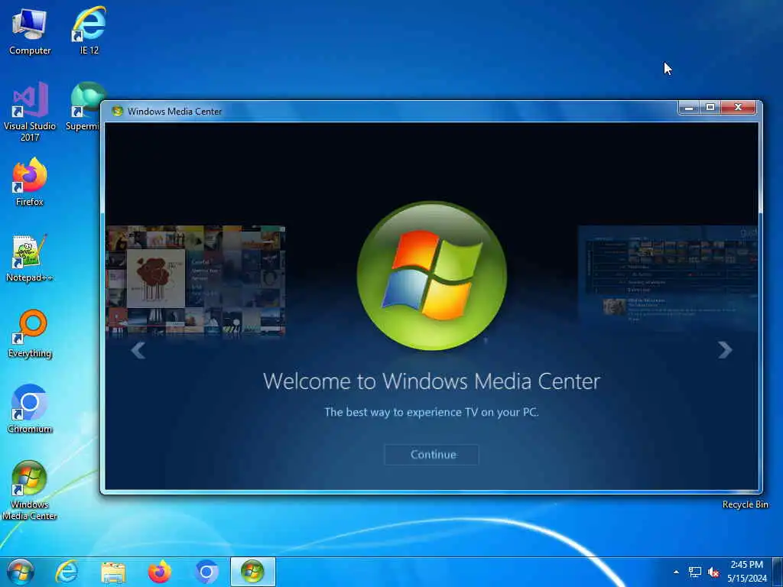Click Windows Media Center taskbar button
Image resolution: width=783 pixels, height=587 pixels.
[252, 572]
